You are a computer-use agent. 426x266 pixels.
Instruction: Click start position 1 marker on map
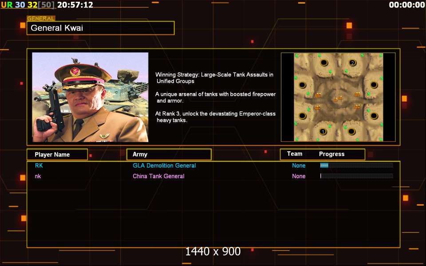(323, 132)
